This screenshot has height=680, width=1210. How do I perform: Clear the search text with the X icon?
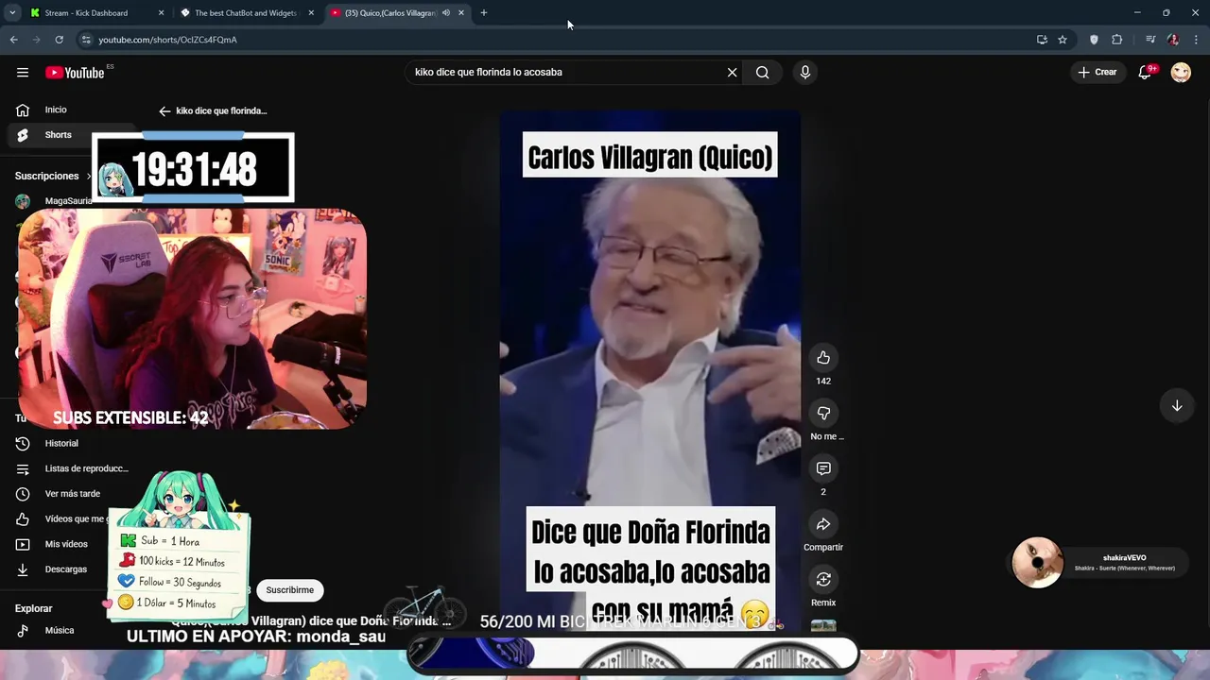732,73
